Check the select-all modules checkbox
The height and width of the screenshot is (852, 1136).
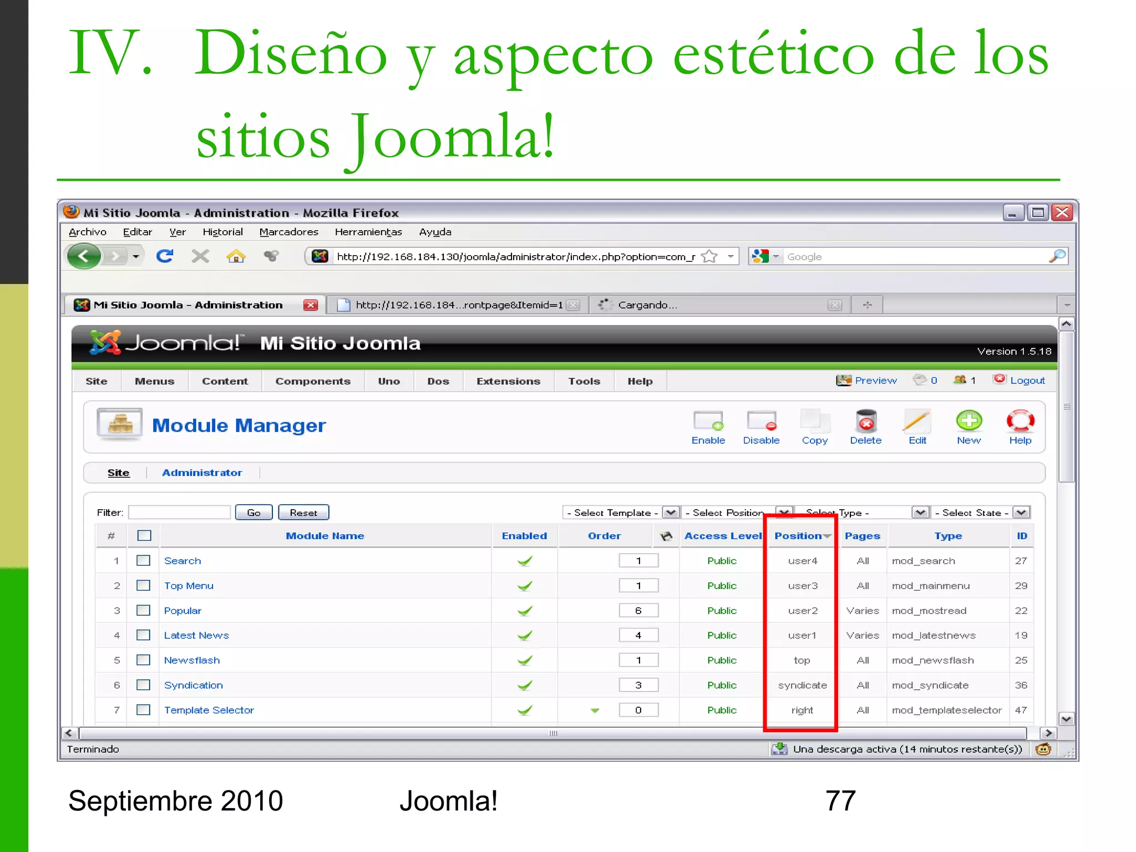click(x=144, y=536)
